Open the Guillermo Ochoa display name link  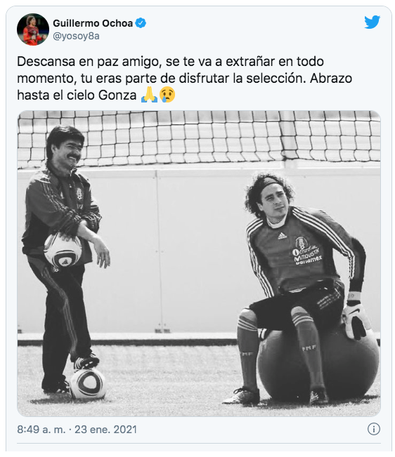click(93, 23)
